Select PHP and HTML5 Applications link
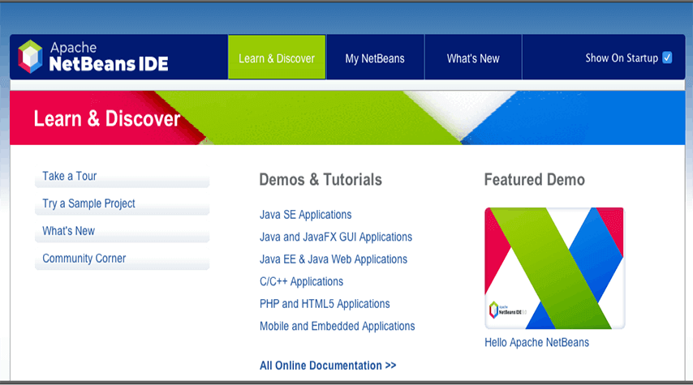 point(325,304)
